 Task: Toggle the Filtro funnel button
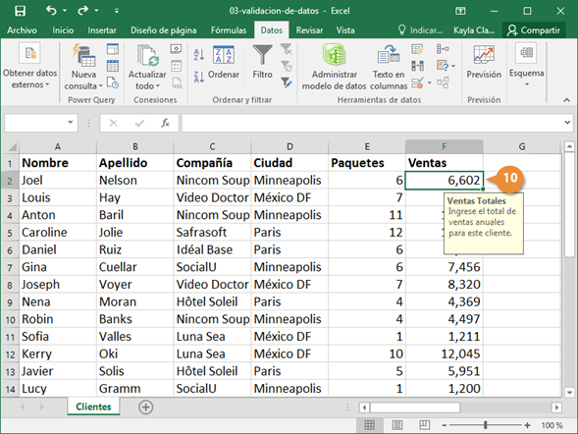[x=262, y=62]
